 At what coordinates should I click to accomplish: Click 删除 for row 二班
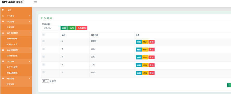click(x=151, y=65)
